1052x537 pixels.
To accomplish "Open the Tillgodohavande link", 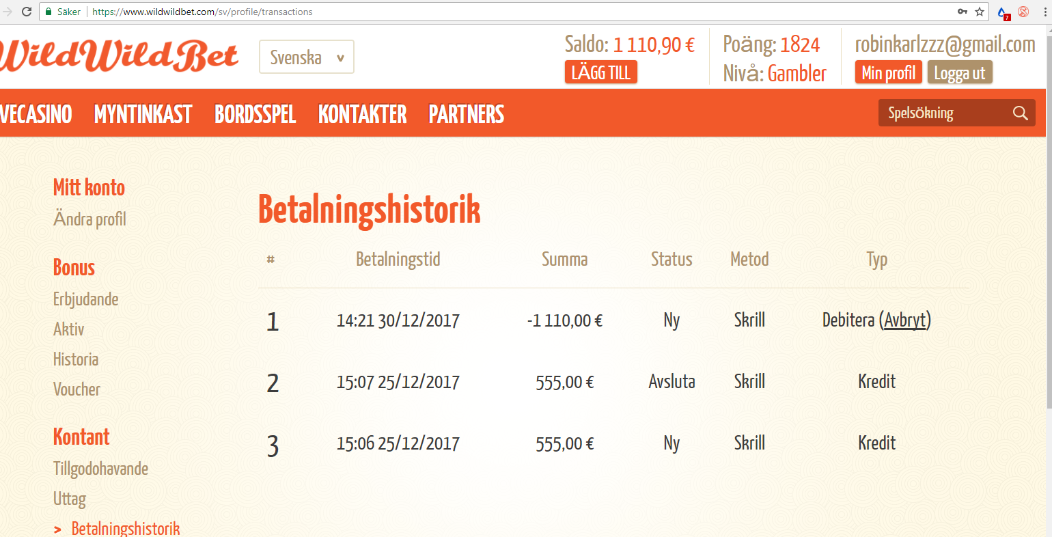I will [x=100, y=469].
